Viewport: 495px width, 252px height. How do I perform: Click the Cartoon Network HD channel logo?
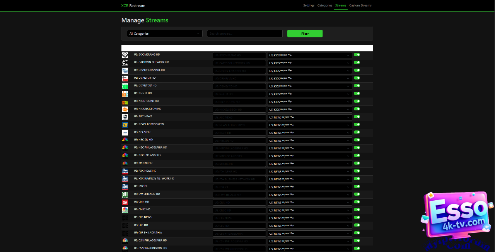click(x=125, y=63)
